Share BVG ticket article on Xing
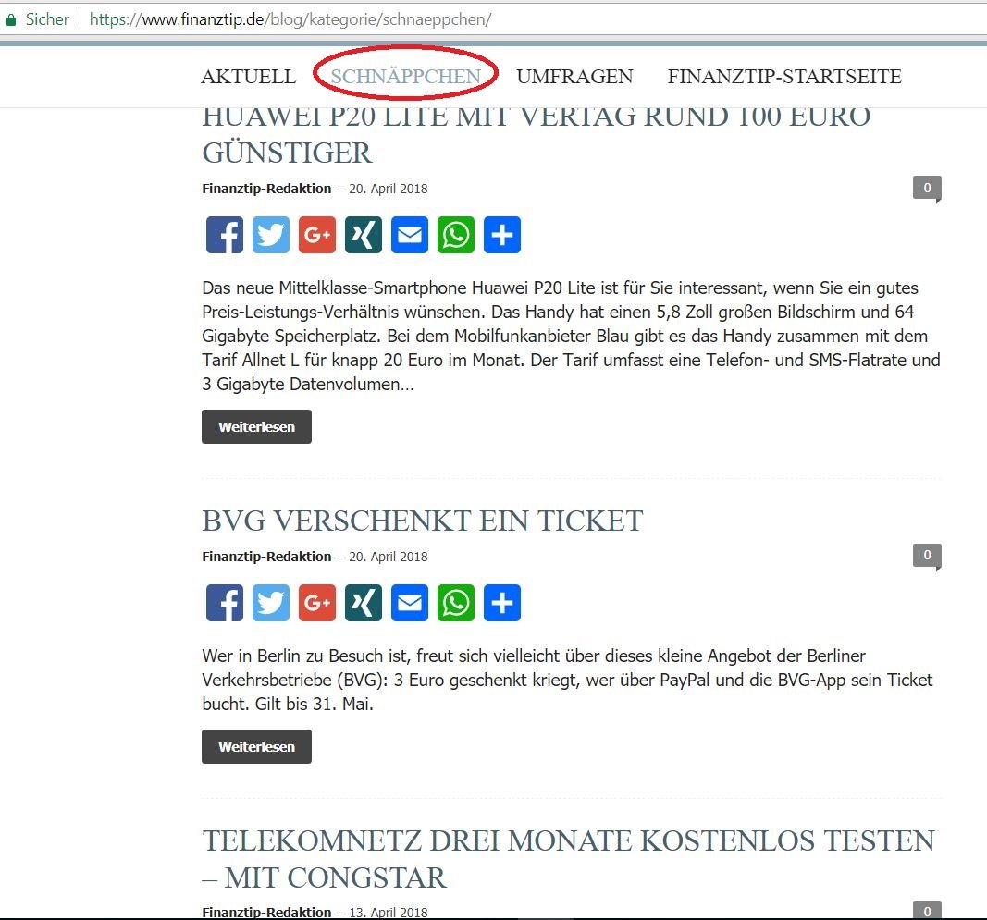 pyautogui.click(x=364, y=603)
